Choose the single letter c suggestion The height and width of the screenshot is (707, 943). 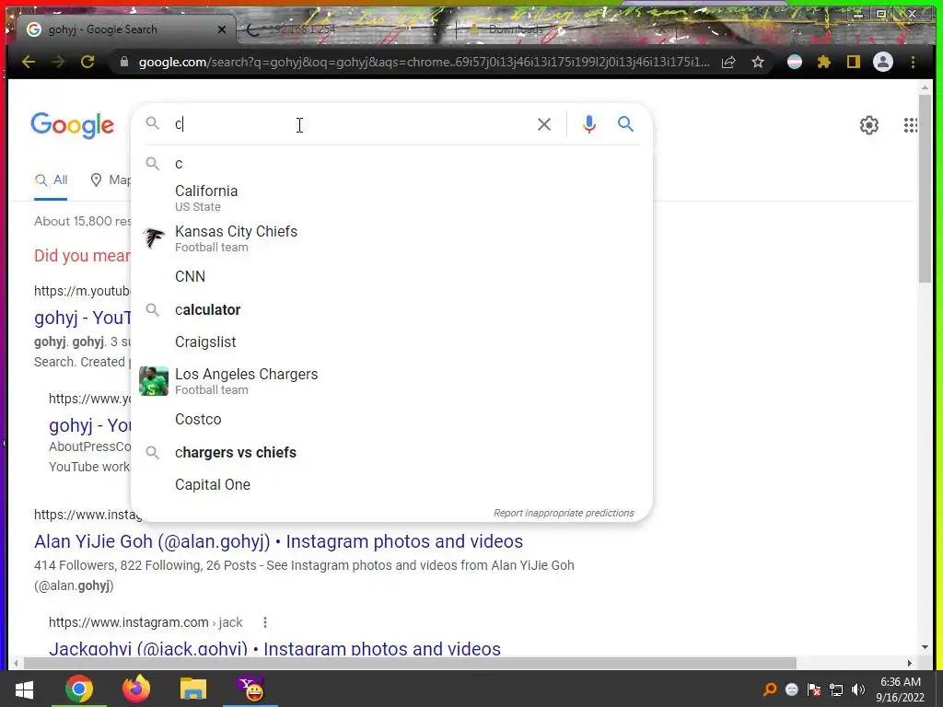pyautogui.click(x=391, y=164)
